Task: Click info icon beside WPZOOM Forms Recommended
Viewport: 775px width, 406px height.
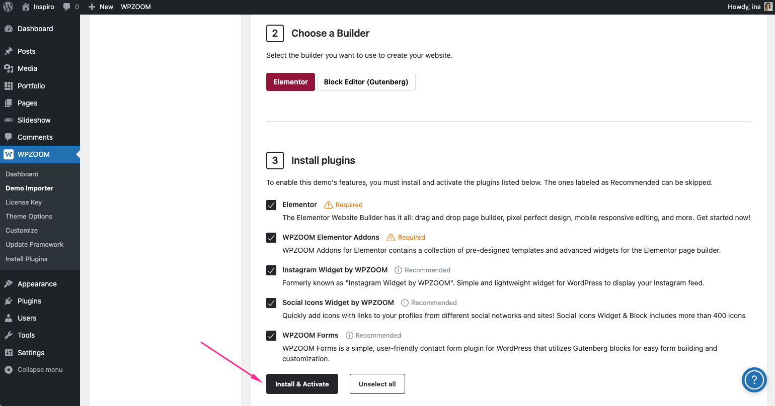Action: (349, 335)
